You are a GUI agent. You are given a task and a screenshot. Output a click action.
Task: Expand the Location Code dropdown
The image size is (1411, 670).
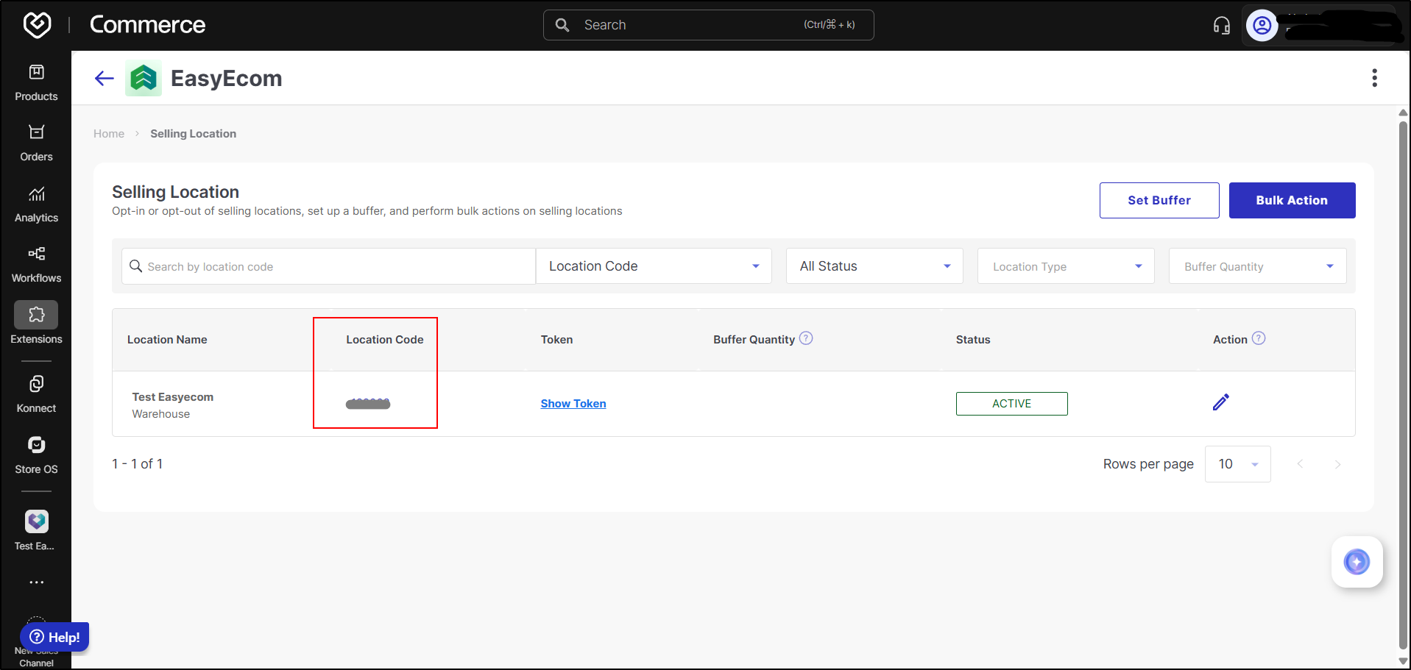tap(653, 266)
